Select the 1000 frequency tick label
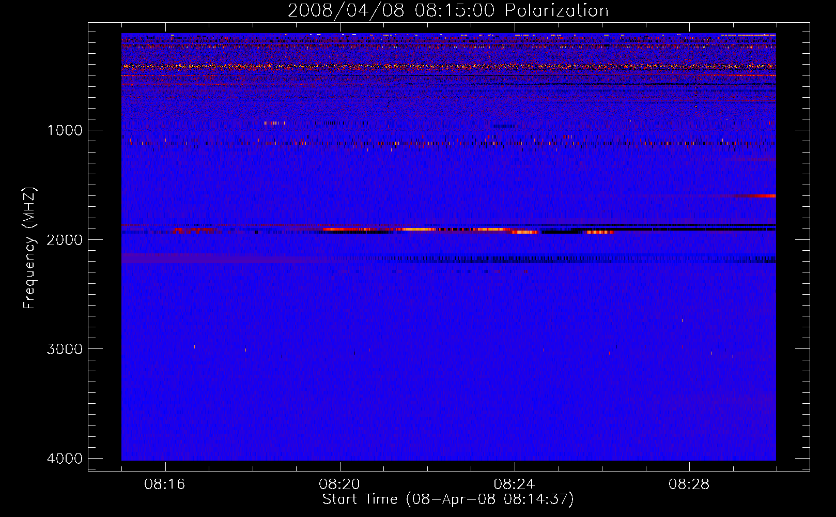The width and height of the screenshot is (836, 517). coord(65,130)
